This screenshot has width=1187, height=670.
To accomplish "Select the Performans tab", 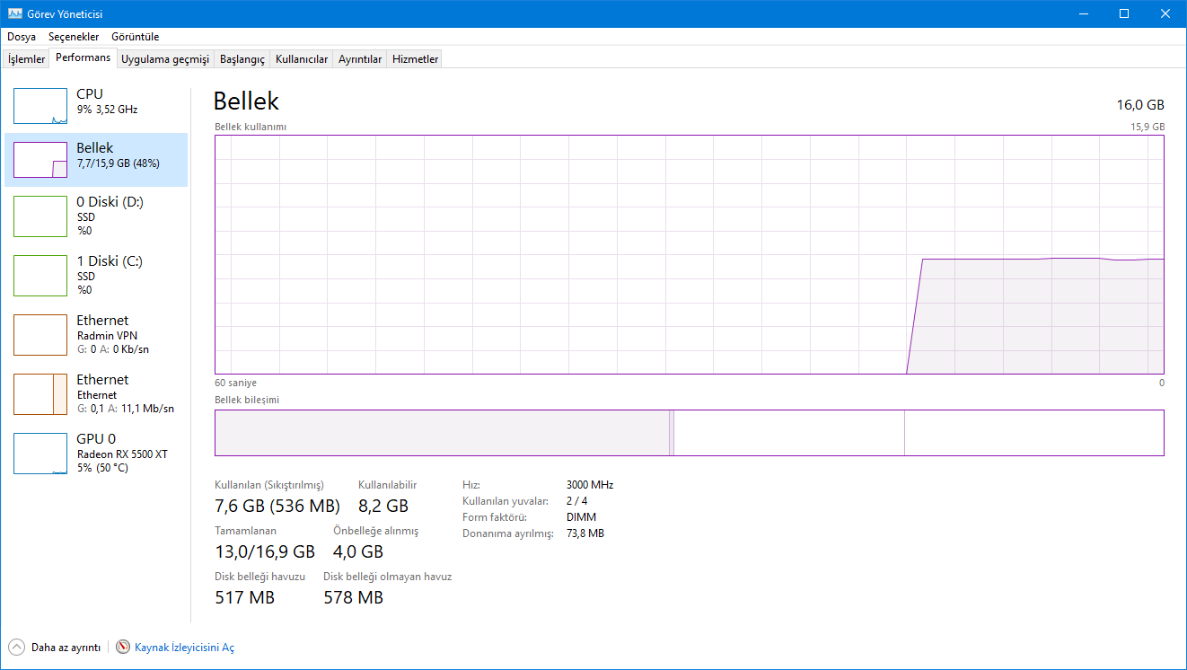I will pos(84,57).
